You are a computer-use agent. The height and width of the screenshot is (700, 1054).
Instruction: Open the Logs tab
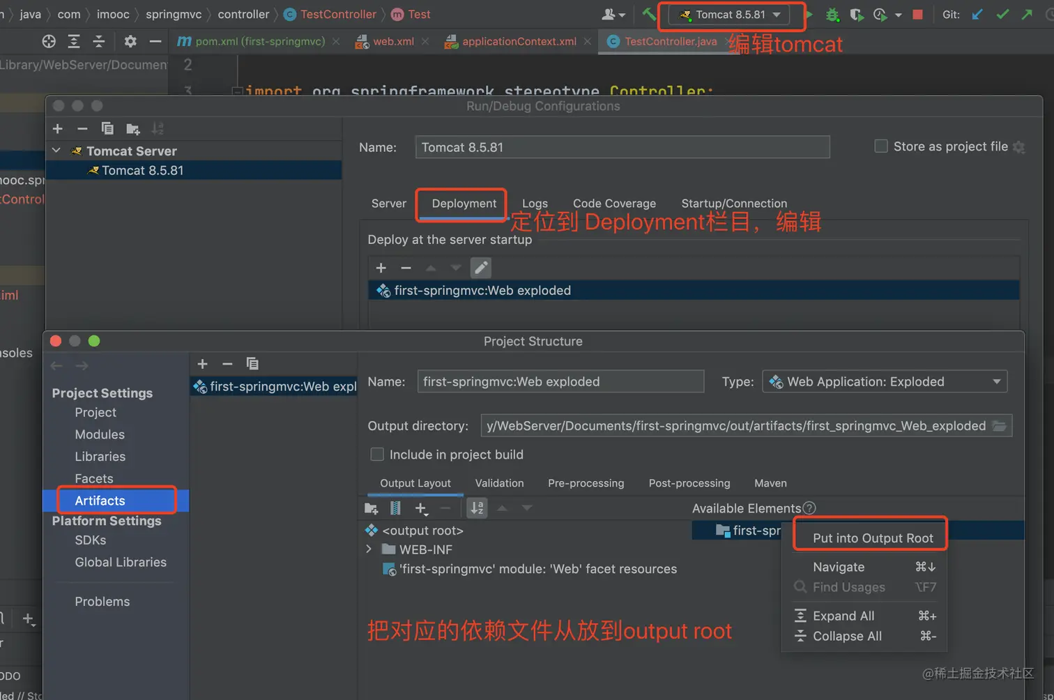point(535,204)
